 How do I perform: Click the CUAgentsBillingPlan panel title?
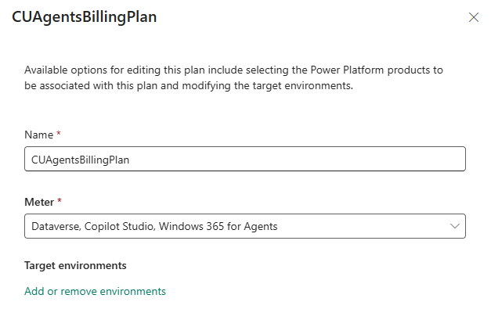pos(85,17)
